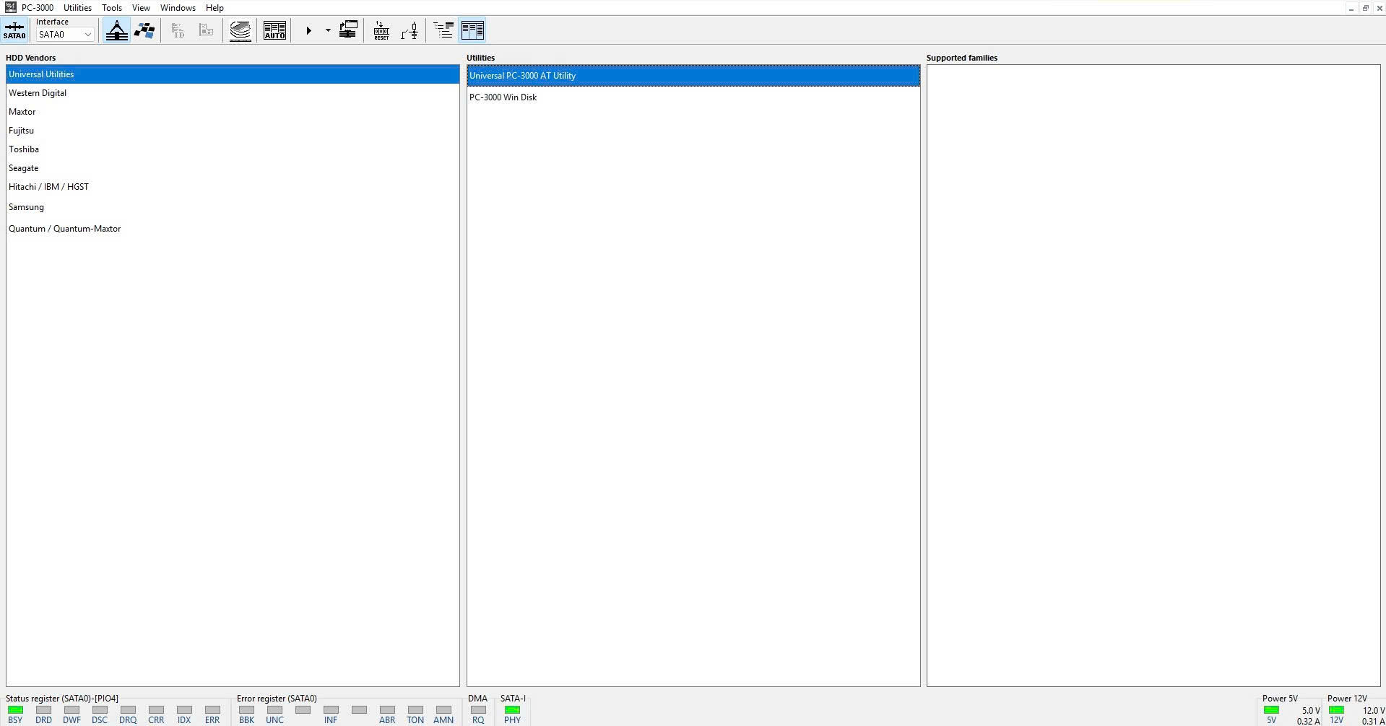This screenshot has height=726, width=1386.
Task: Click the INF error indicator
Action: (x=331, y=710)
